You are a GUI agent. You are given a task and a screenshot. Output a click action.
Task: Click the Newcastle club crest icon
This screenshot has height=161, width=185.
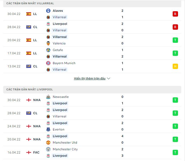(x=48, y=97)
